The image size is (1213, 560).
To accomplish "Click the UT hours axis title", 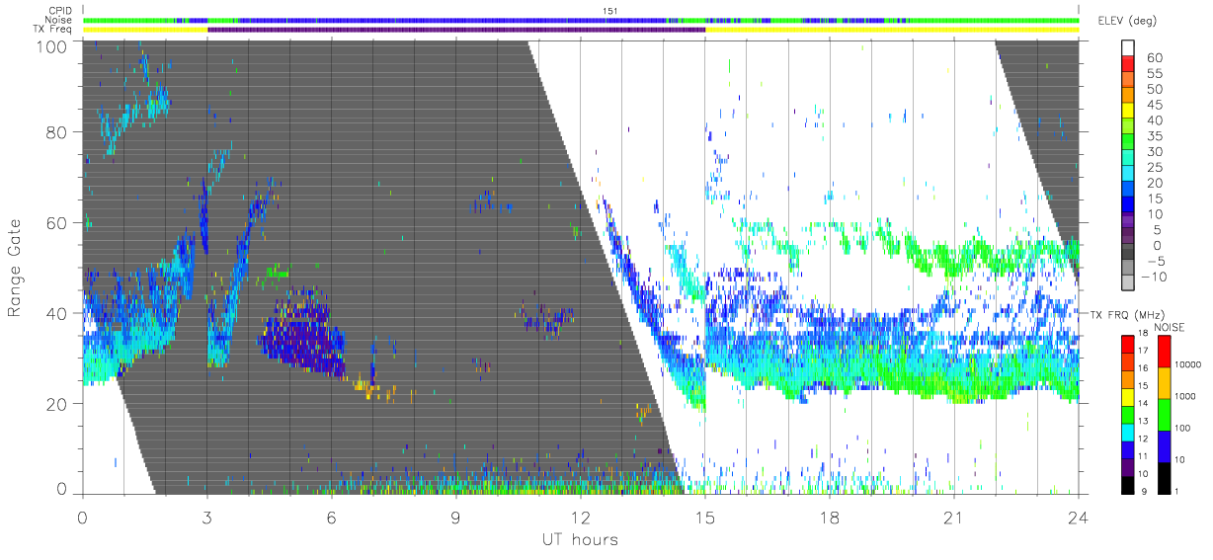I will click(580, 539).
